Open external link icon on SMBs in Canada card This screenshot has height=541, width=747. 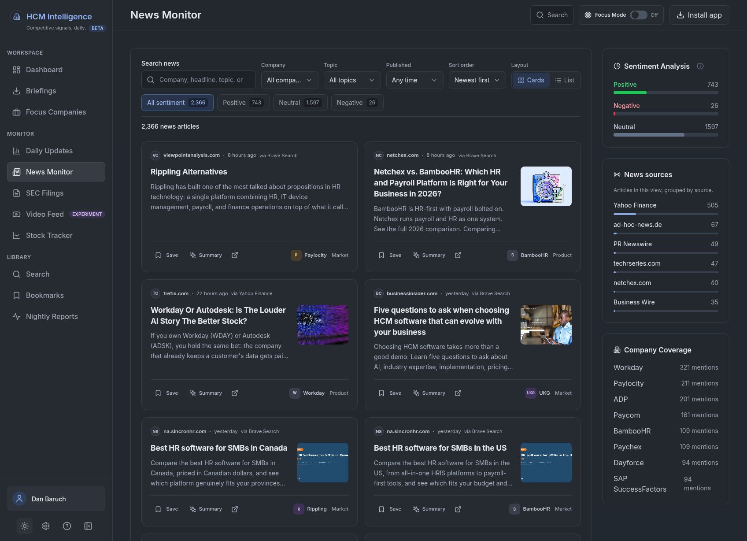pos(235,509)
